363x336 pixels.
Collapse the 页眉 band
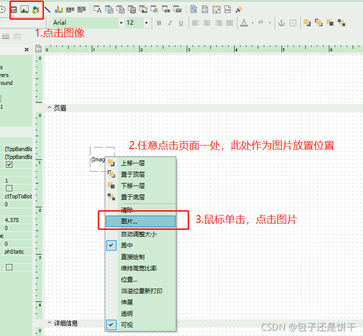tap(49, 108)
